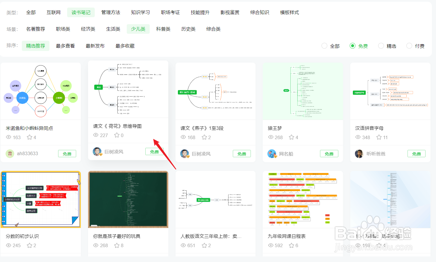The height and width of the screenshot is (262, 436).
Task: Sort by 精选推荐
Action: (x=35, y=46)
